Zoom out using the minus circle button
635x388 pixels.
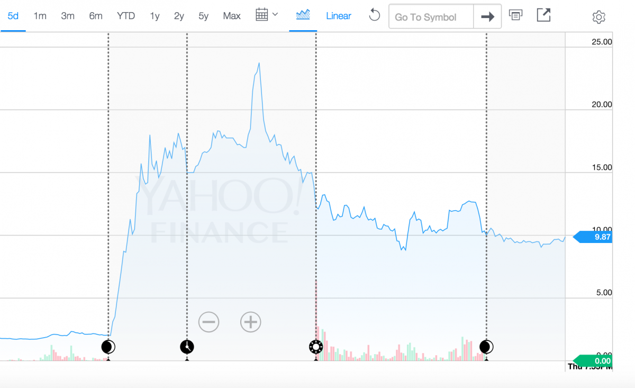[208, 321]
